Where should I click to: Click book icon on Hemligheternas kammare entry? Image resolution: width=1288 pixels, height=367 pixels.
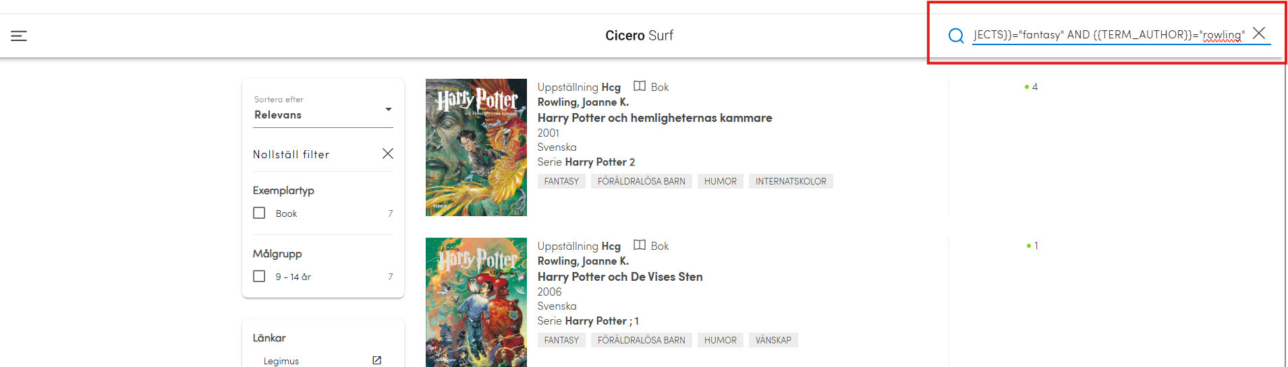(x=640, y=86)
